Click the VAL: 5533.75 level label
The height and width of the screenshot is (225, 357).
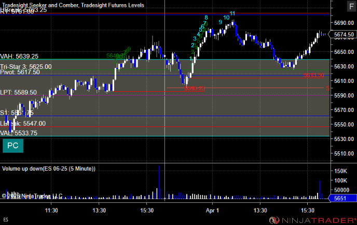(x=19, y=133)
